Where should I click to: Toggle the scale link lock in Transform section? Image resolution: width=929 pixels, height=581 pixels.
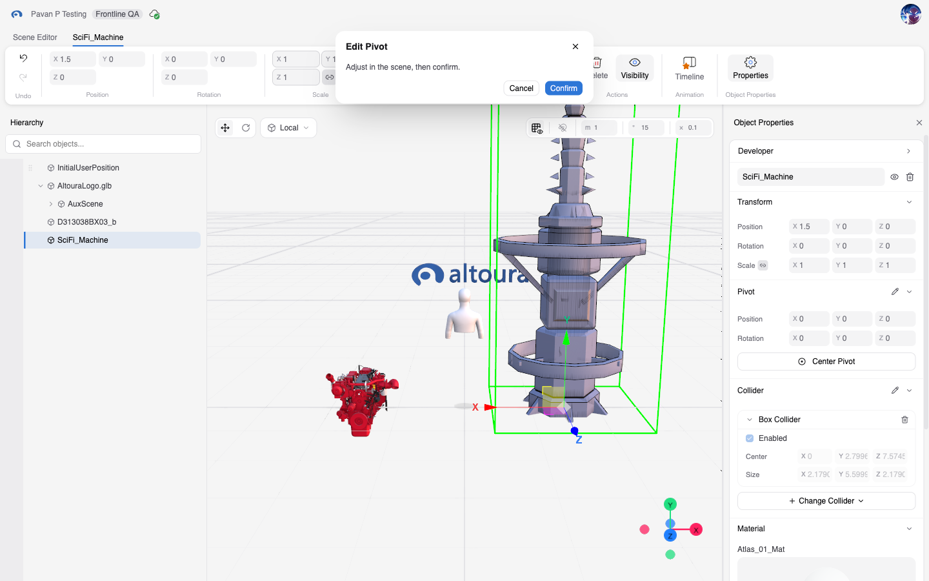pyautogui.click(x=763, y=265)
